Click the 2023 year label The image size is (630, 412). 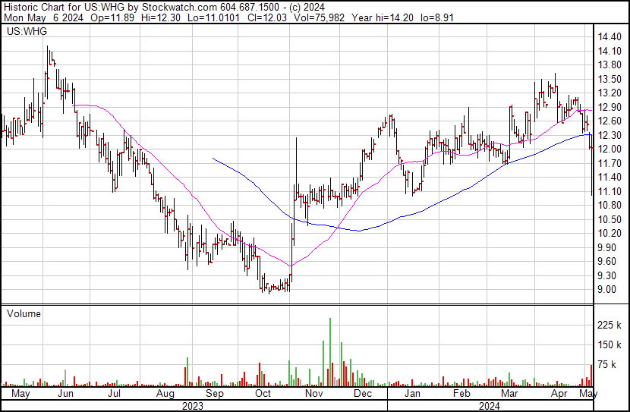193,406
